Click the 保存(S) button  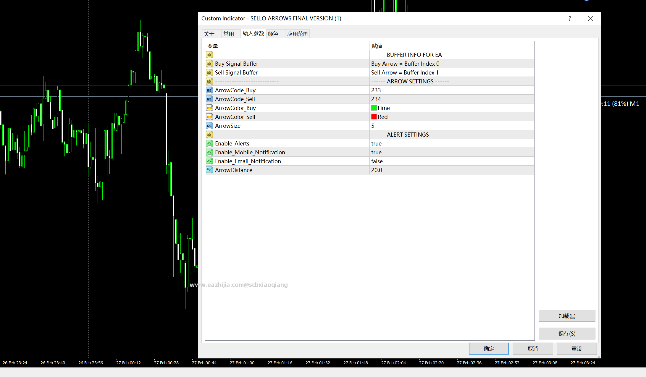pyautogui.click(x=567, y=334)
